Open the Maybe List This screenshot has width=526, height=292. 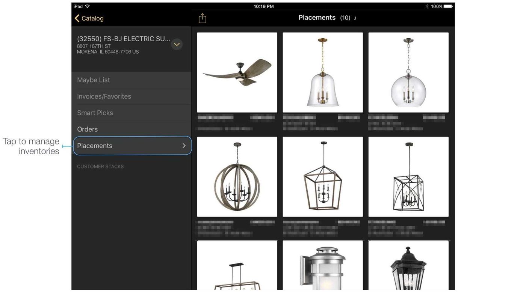131,80
